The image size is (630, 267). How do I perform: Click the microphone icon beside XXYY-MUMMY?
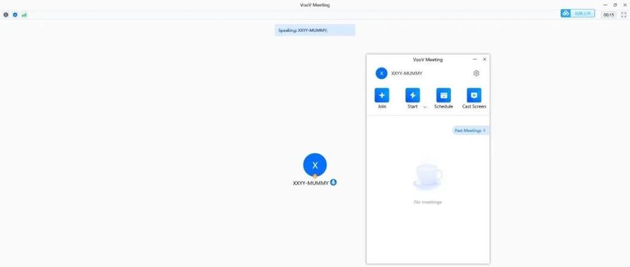click(x=333, y=182)
